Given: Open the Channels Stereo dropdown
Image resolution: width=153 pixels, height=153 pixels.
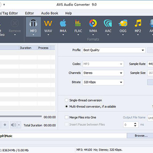Looking at the screenshot, I should click(103, 73).
